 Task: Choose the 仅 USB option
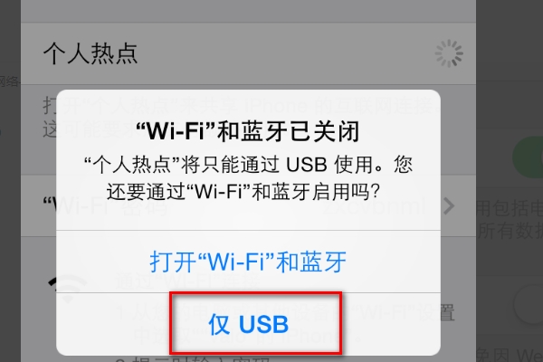(248, 324)
